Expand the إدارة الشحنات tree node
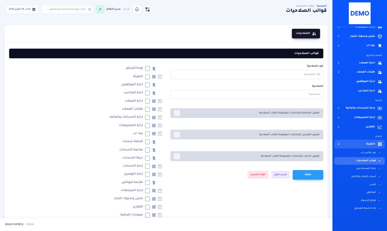387x231 pixels. coord(160,166)
